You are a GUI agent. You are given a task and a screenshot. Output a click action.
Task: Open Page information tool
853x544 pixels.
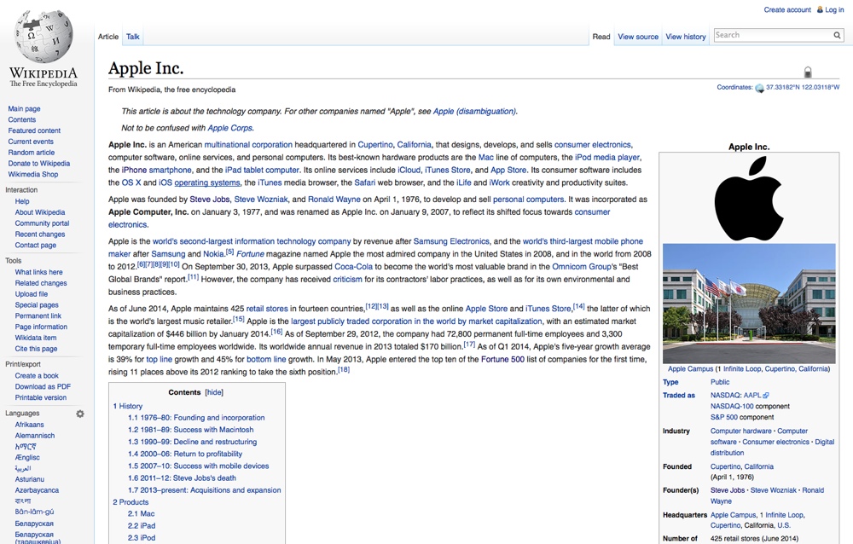41,327
